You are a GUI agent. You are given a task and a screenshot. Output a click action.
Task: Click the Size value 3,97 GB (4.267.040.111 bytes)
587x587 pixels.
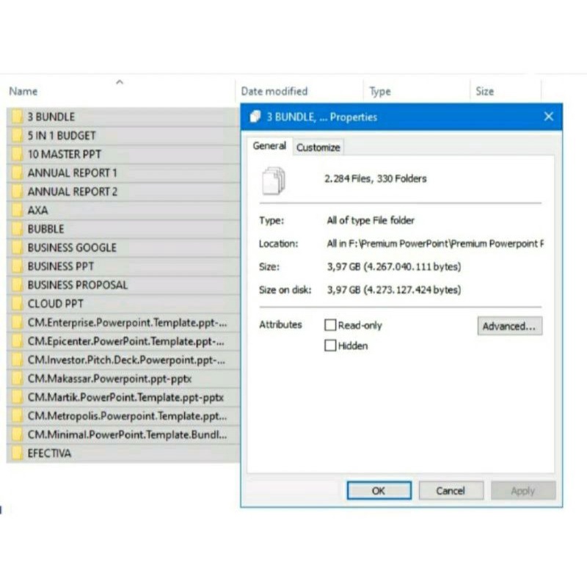point(394,266)
